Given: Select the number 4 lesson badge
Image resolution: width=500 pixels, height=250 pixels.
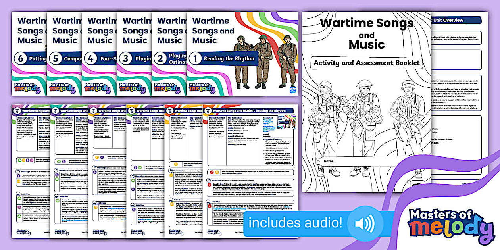Looking at the screenshot, I should 91,59.
